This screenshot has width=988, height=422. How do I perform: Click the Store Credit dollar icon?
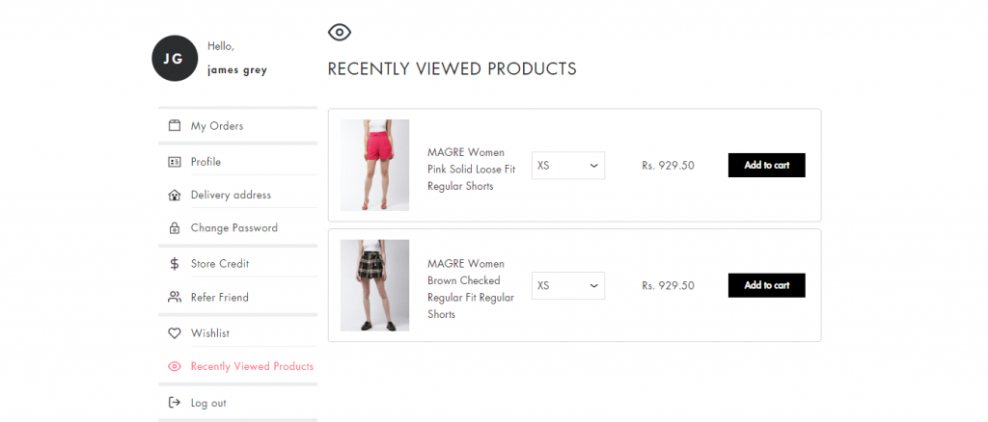click(x=175, y=264)
